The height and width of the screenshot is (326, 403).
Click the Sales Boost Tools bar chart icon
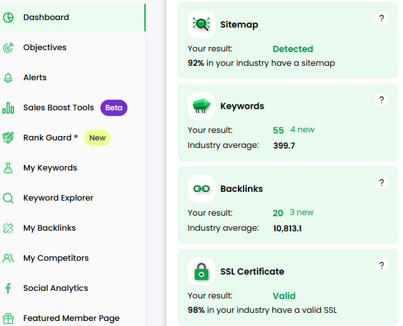coord(8,108)
